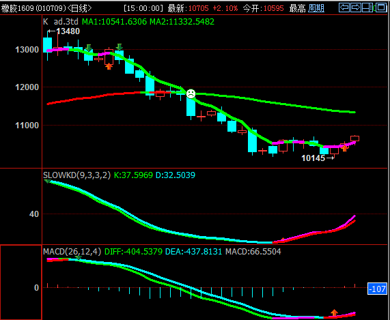Click the sad face marker on chart
This screenshot has height=320, width=390.
coord(191,94)
